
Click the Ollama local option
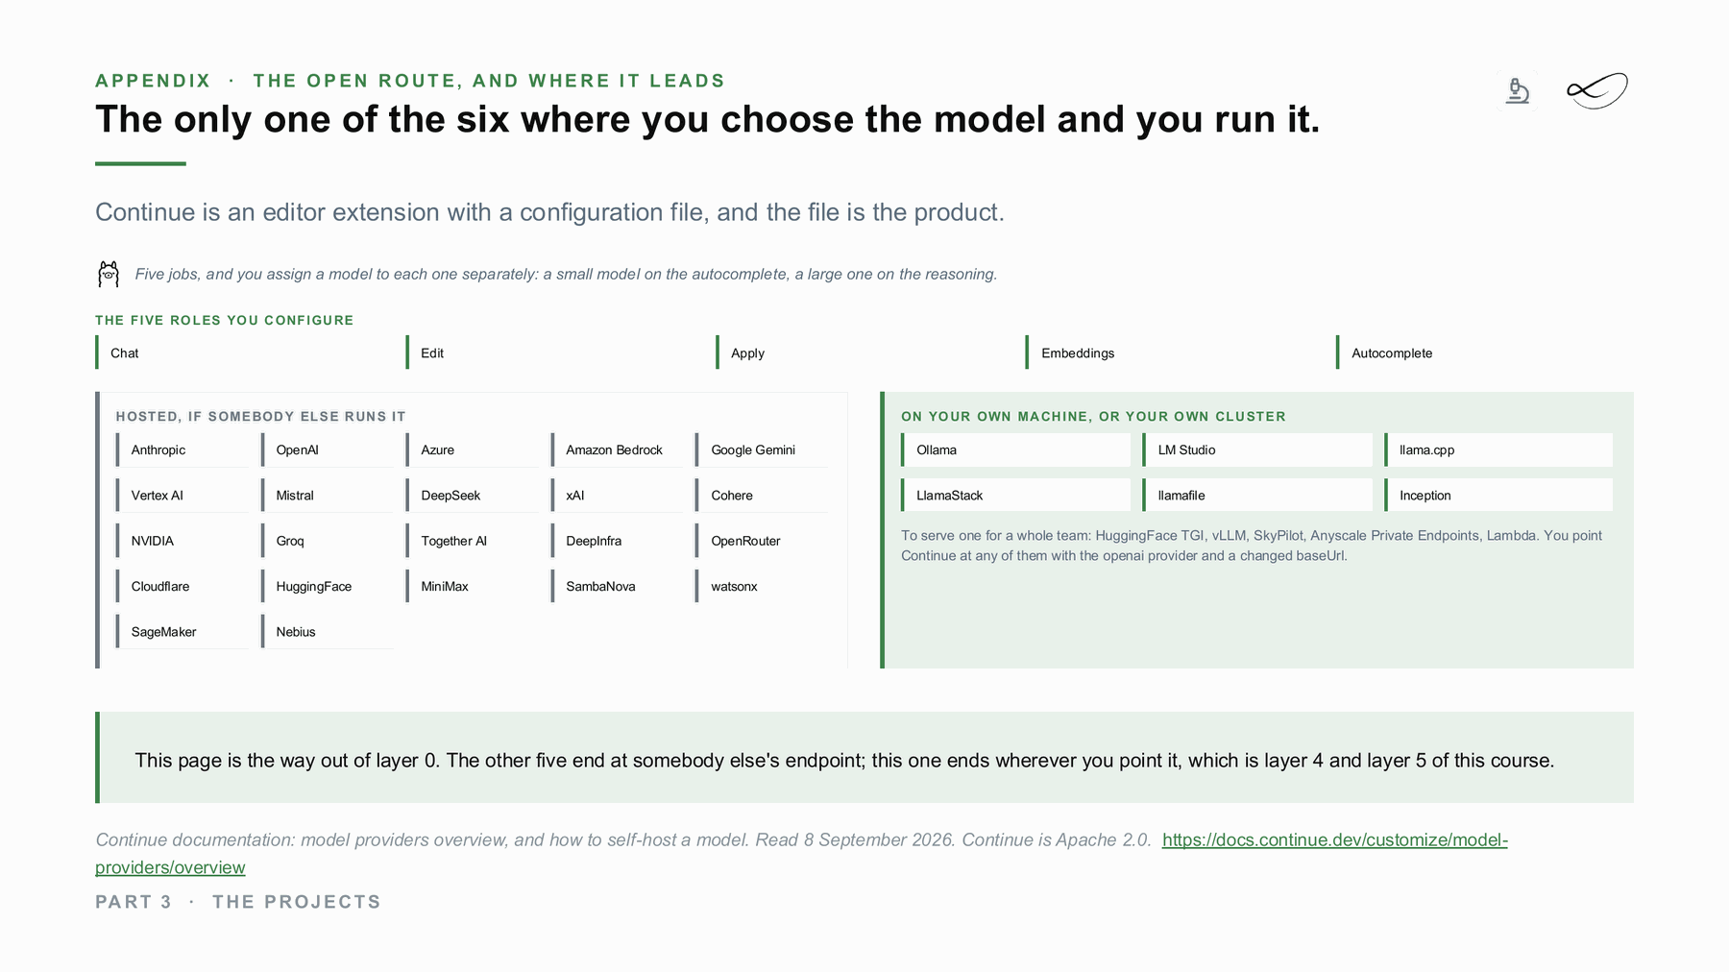coord(1015,450)
